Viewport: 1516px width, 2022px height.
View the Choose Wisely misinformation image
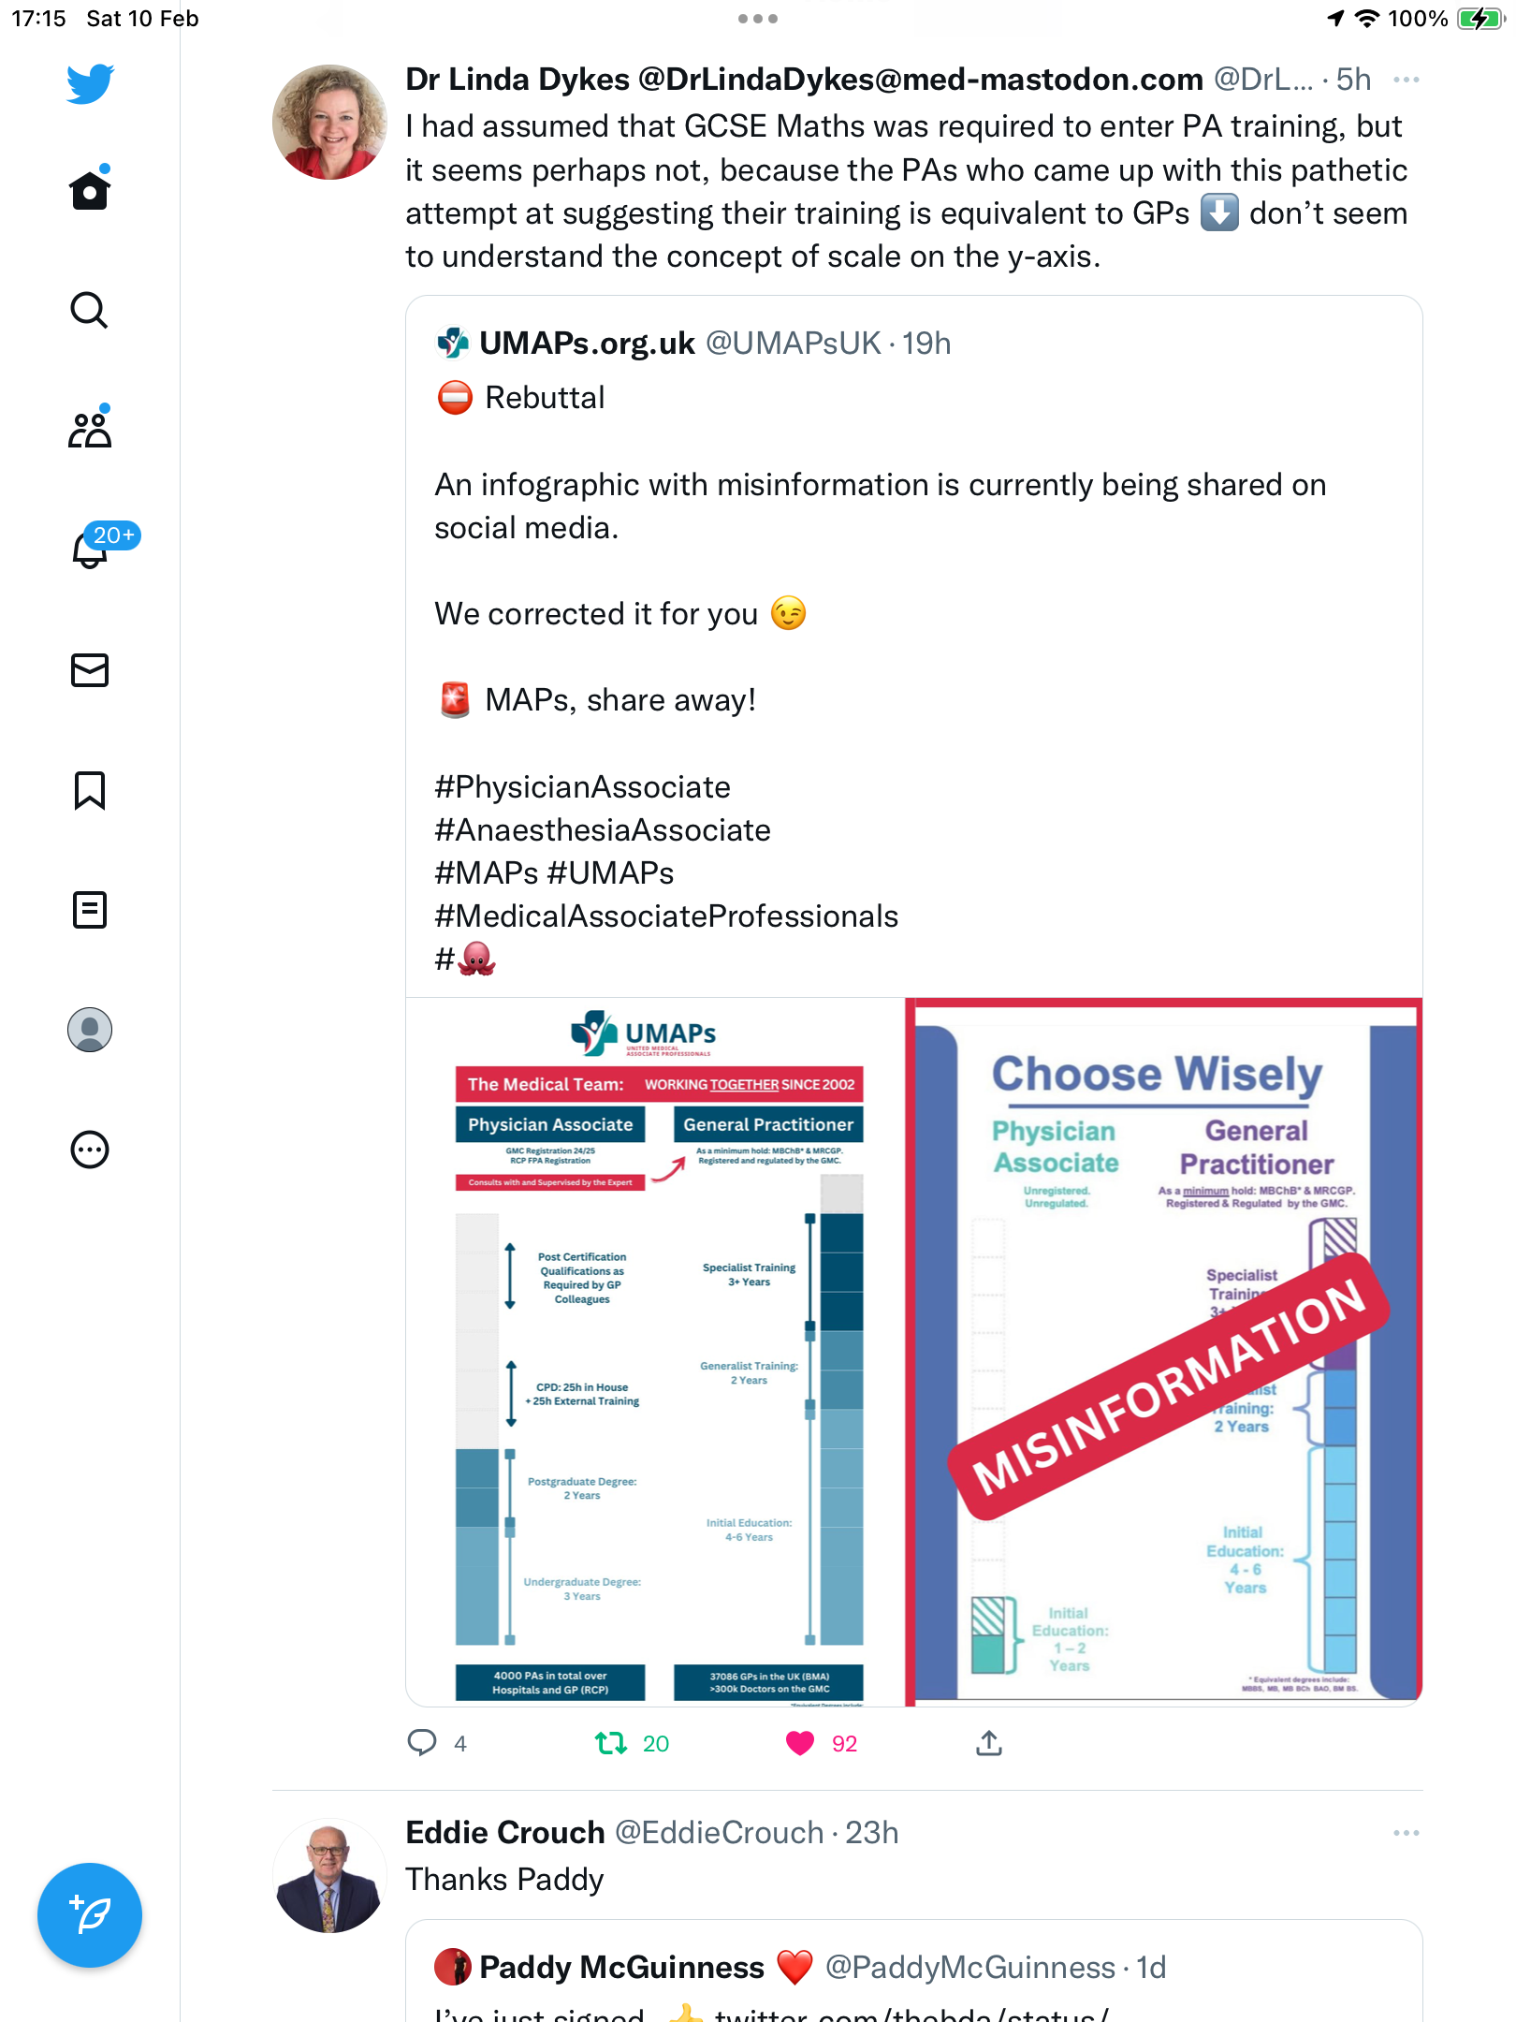[x=1164, y=1352]
